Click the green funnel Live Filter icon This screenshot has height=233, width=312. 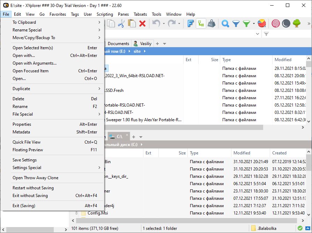point(246,23)
